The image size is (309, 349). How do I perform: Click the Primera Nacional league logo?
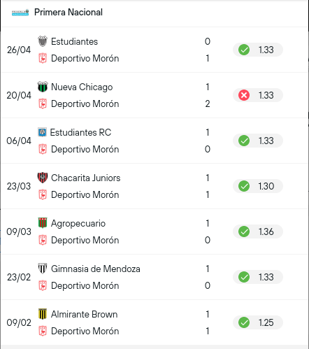[20, 13]
